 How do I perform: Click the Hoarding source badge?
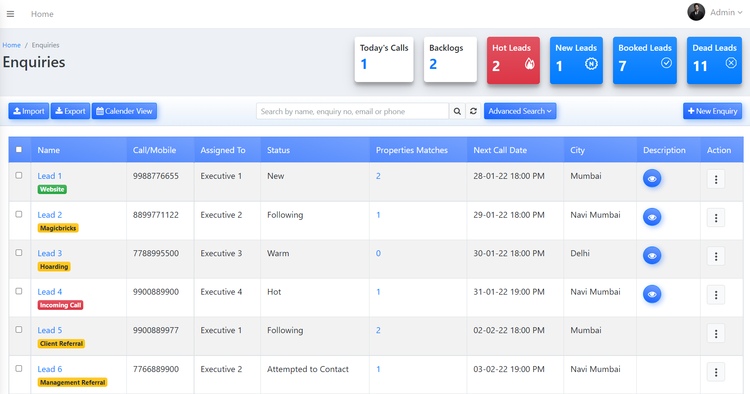click(x=54, y=267)
